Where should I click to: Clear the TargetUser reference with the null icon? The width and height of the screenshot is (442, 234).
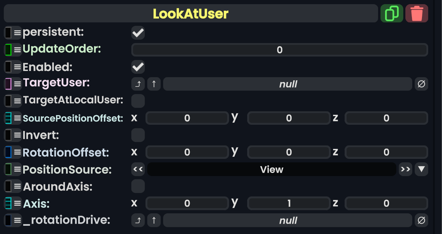(421, 84)
